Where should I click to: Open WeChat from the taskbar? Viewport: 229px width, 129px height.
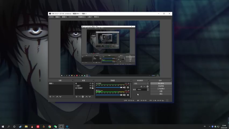[x=55, y=126]
